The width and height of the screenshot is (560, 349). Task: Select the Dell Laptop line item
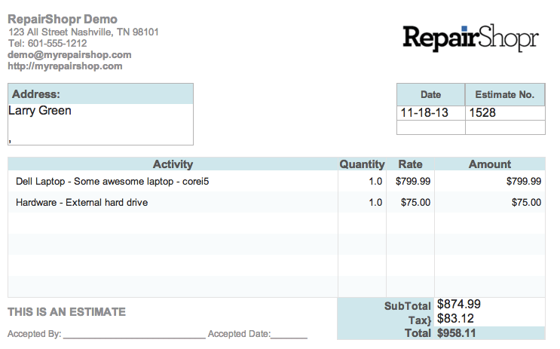(x=112, y=182)
